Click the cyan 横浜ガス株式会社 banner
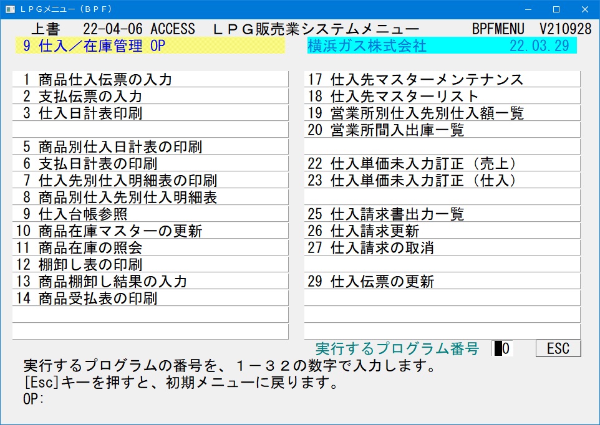The image size is (600, 425). click(x=442, y=45)
